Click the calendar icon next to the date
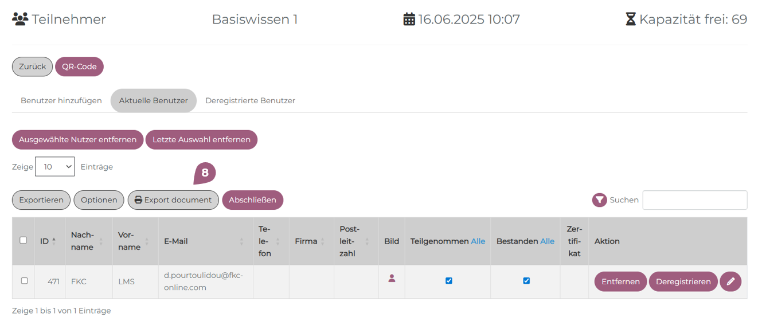Viewport: 762px width, 325px height. (x=409, y=19)
